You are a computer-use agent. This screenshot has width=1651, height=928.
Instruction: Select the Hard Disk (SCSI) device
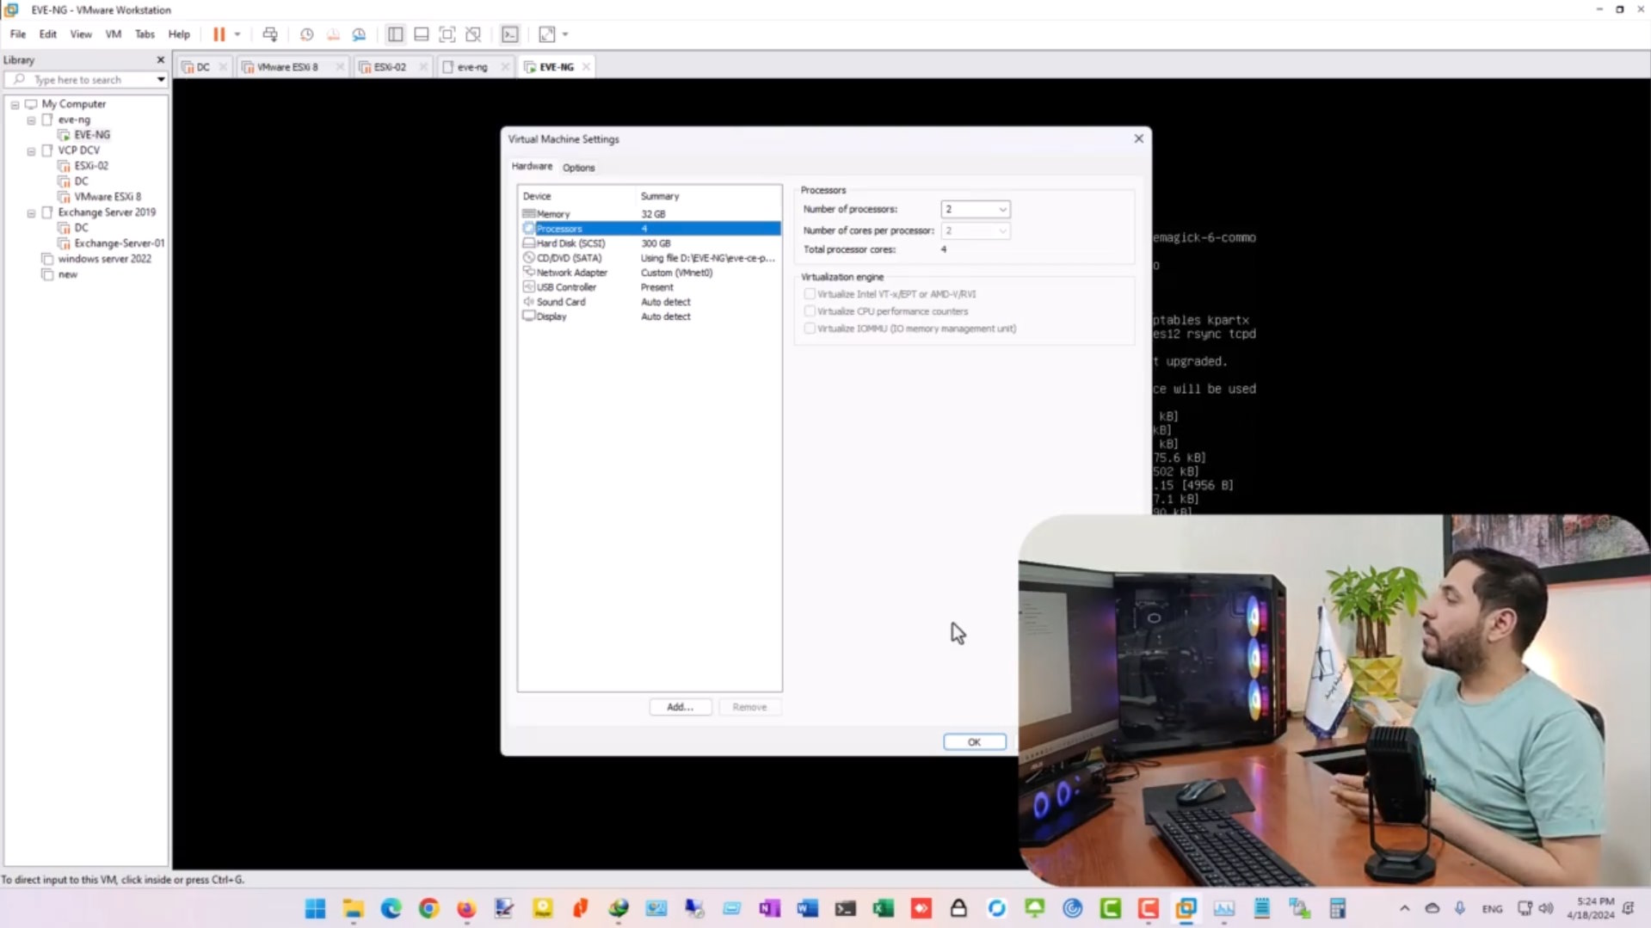click(x=650, y=243)
